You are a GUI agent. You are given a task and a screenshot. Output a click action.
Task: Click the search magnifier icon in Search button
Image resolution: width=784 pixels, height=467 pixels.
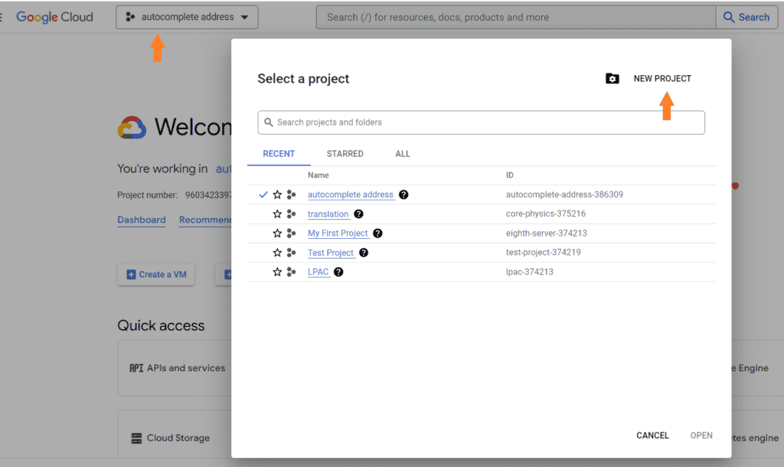(729, 17)
